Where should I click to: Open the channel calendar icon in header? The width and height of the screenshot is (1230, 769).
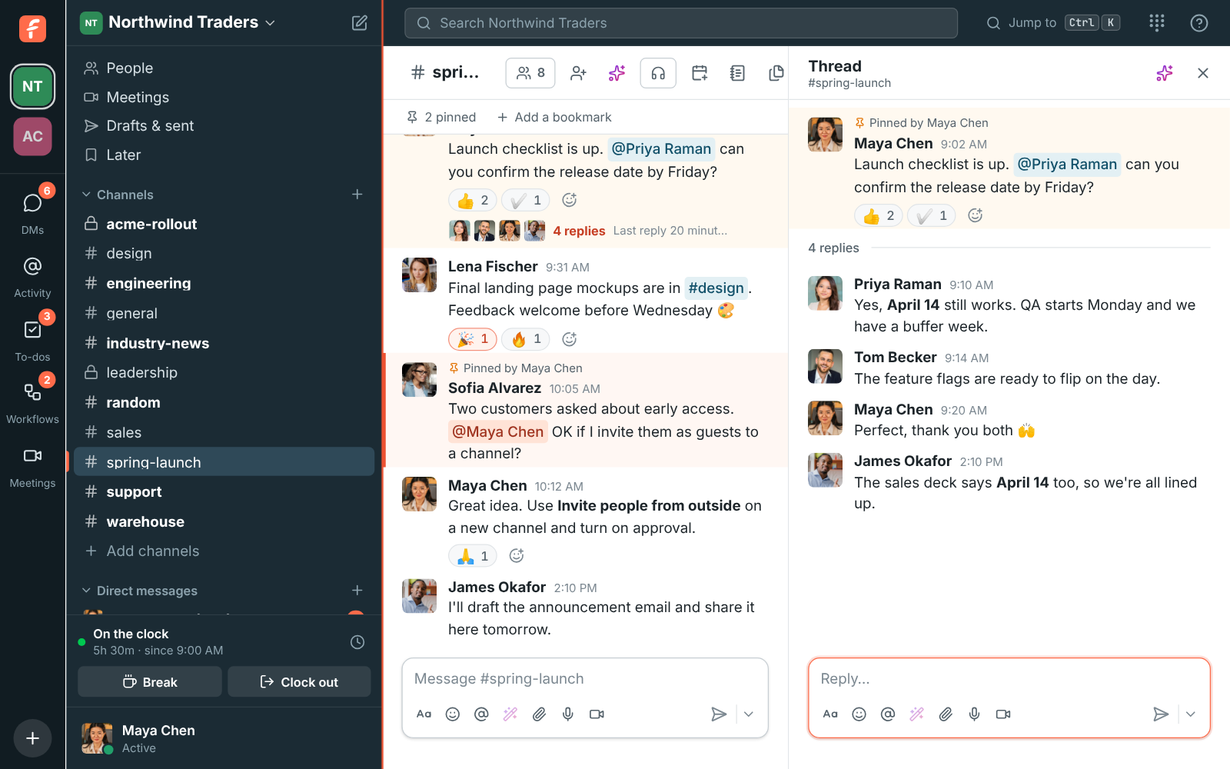[700, 73]
